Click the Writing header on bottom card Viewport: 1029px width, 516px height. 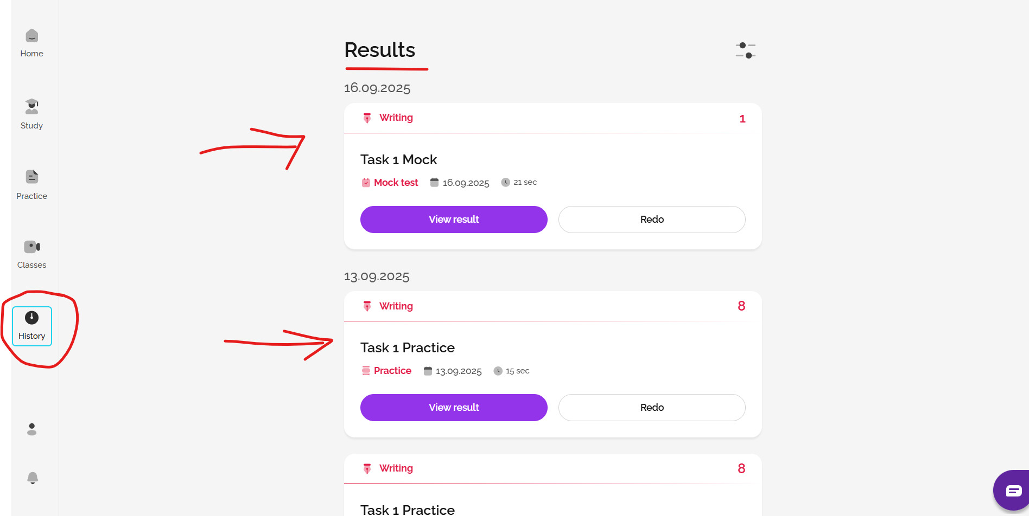[396, 468]
